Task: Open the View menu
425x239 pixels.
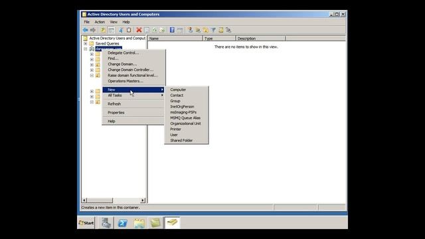Action: pos(114,22)
